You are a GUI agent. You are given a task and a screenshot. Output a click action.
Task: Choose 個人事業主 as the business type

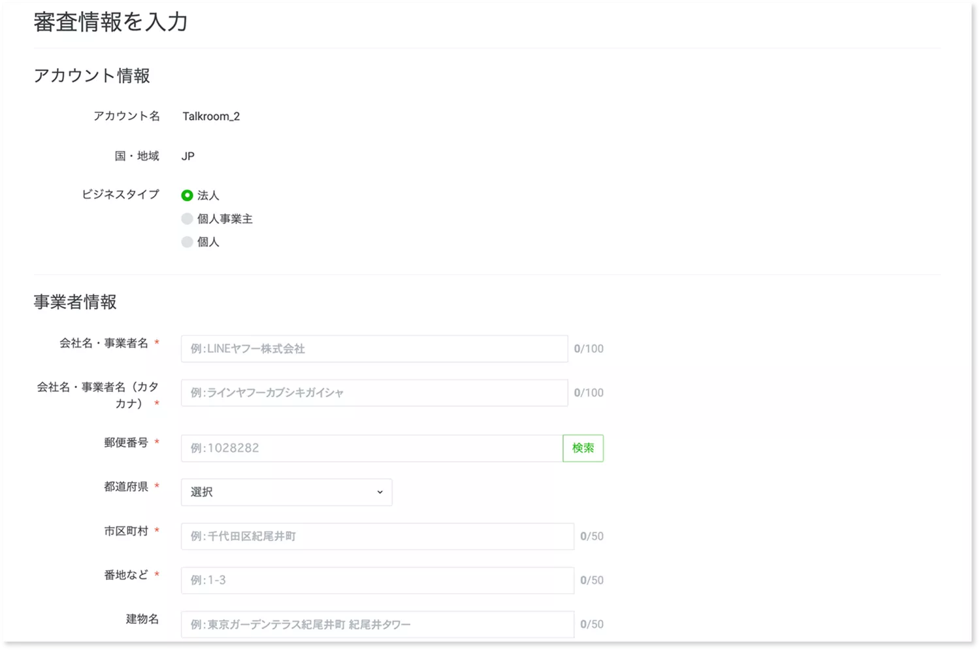(x=188, y=219)
